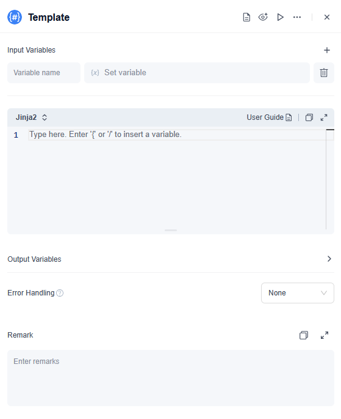This screenshot has height=419, width=341.
Task: Close the Template panel
Action: (x=327, y=17)
